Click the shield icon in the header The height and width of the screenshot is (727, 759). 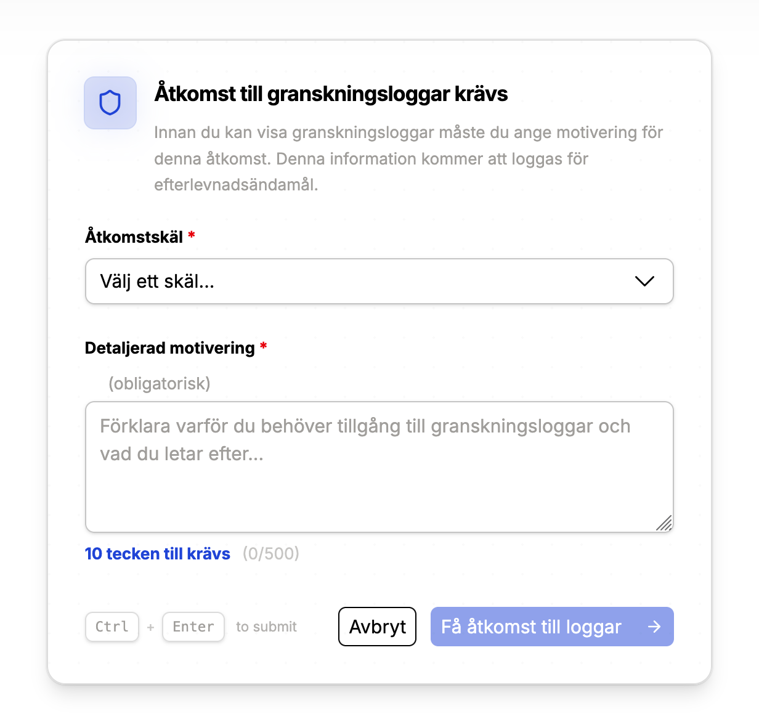(x=110, y=103)
